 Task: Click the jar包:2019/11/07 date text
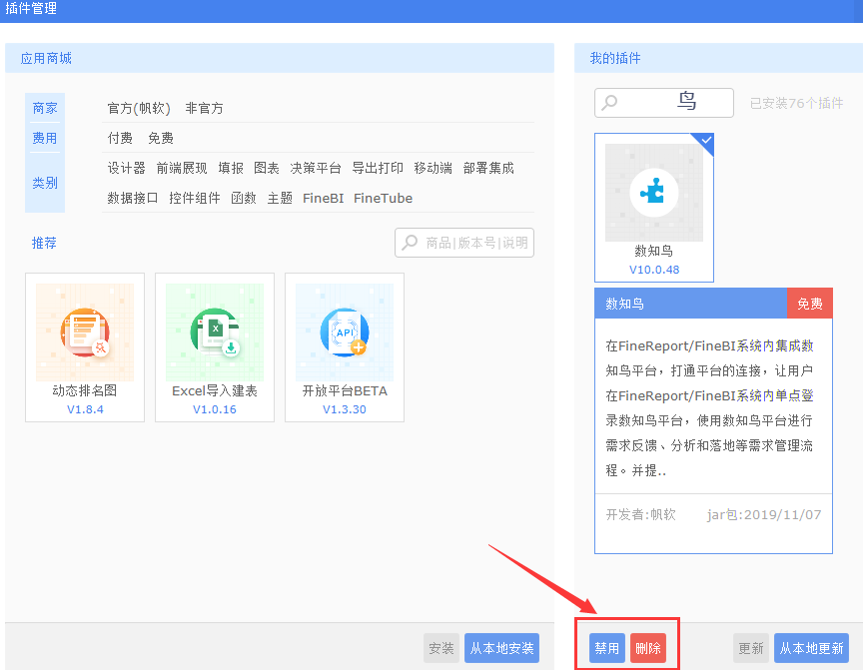764,514
